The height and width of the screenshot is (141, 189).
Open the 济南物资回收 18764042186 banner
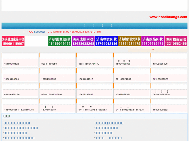[106, 41]
